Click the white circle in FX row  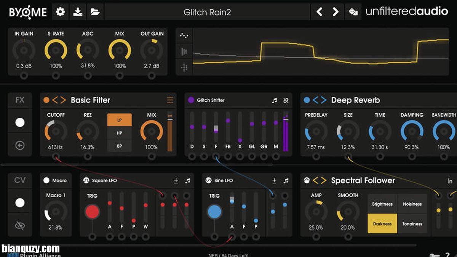pyautogui.click(x=20, y=122)
